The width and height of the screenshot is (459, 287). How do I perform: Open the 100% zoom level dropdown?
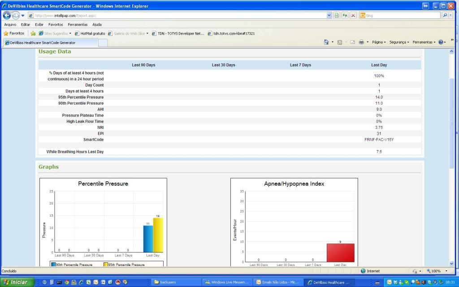point(447,271)
